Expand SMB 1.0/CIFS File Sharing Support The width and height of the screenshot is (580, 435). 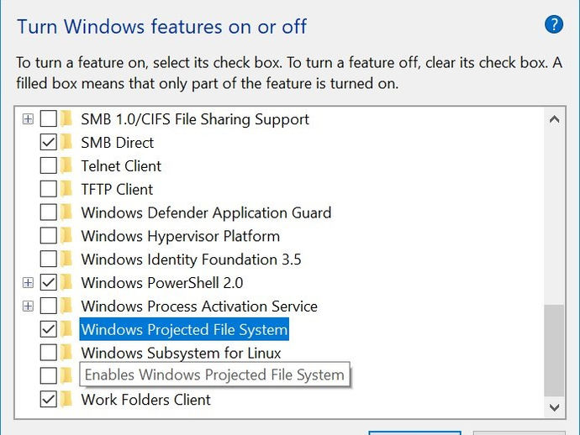point(28,119)
